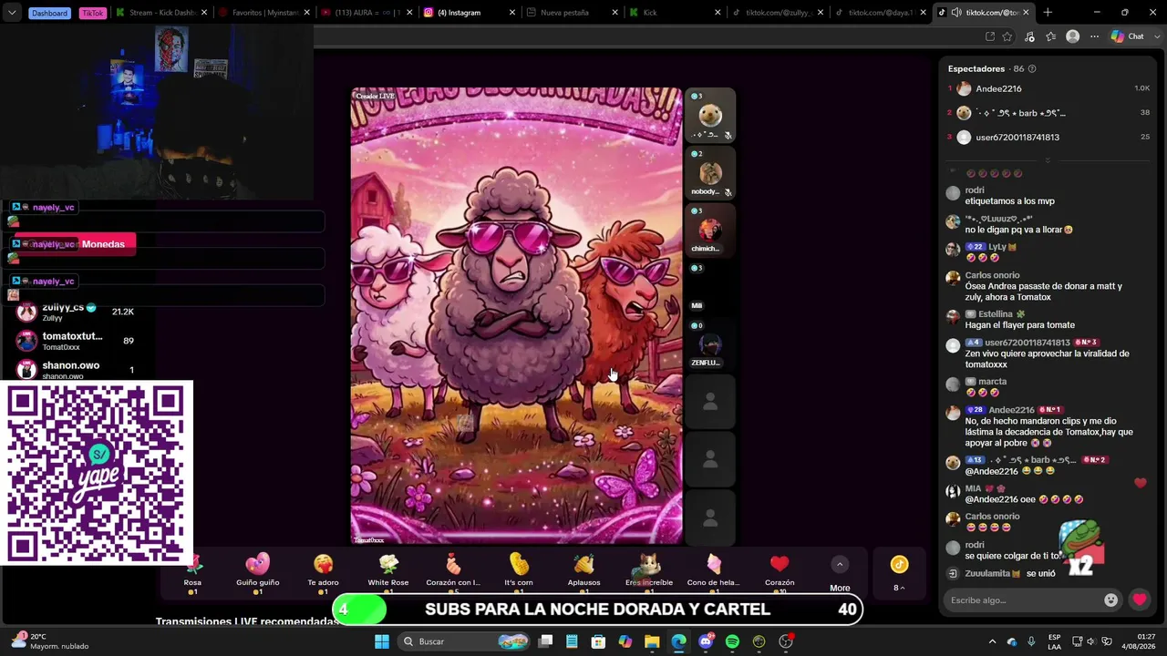Open Task View on taskbar
The image size is (1167, 656).
tap(545, 641)
